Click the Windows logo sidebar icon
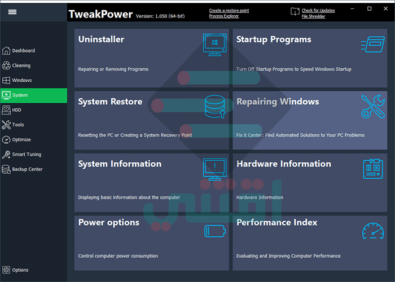This screenshot has width=395, height=282. pos(6,80)
